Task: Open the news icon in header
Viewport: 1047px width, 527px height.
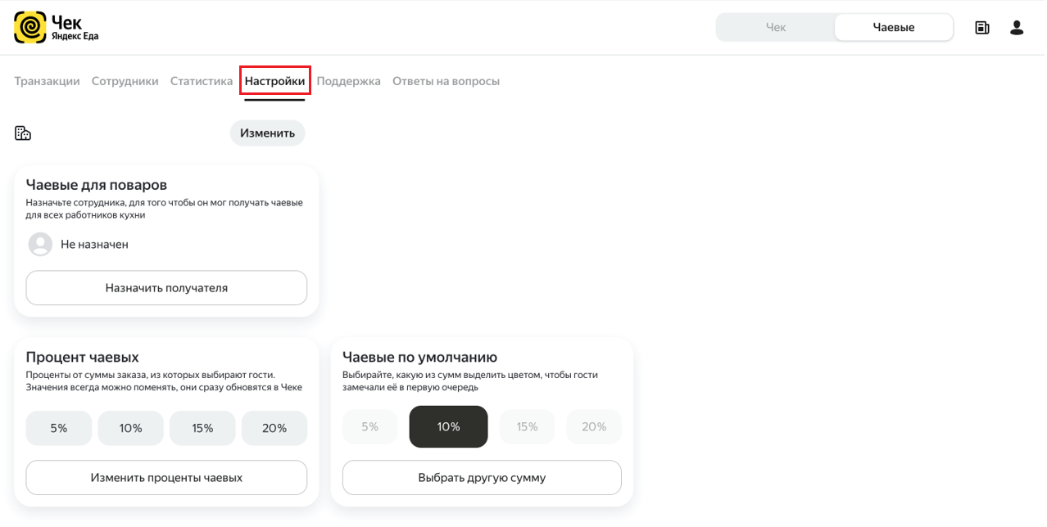Action: 982,28
